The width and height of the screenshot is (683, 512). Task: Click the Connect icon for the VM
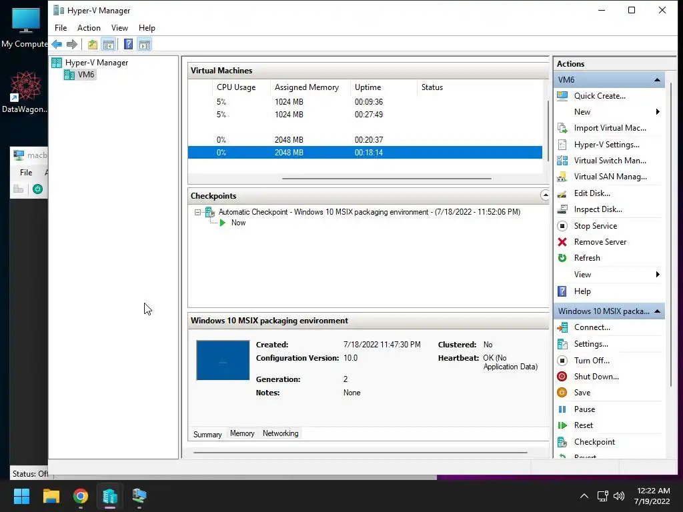pos(562,327)
